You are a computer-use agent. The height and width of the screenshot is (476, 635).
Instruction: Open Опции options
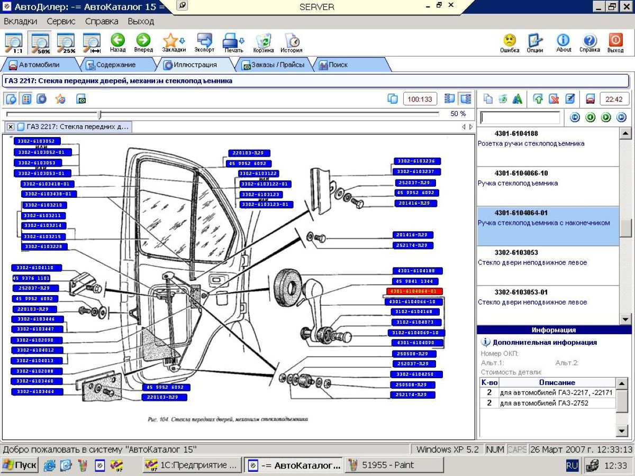[x=535, y=43]
